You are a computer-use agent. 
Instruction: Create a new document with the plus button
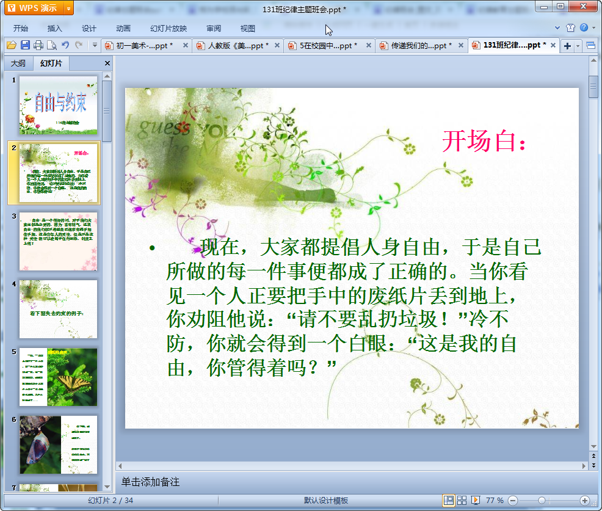567,46
